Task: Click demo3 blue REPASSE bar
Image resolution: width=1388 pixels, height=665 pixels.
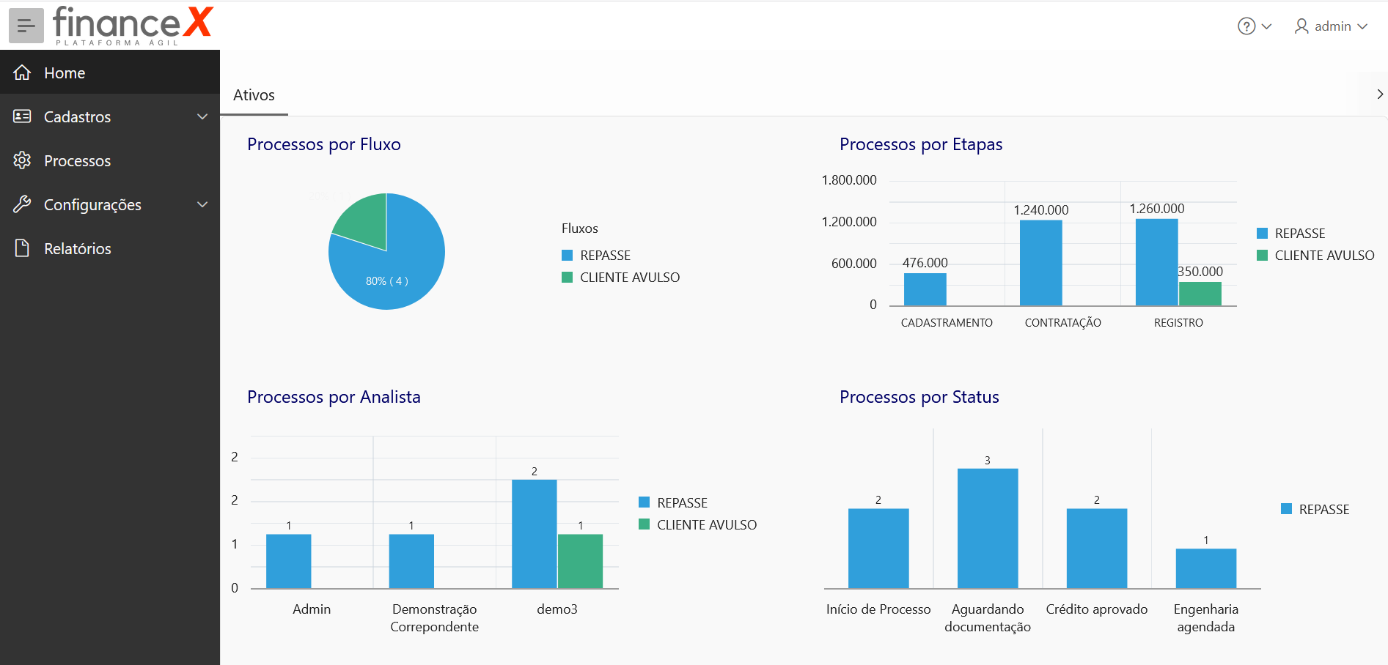Action: (535, 534)
